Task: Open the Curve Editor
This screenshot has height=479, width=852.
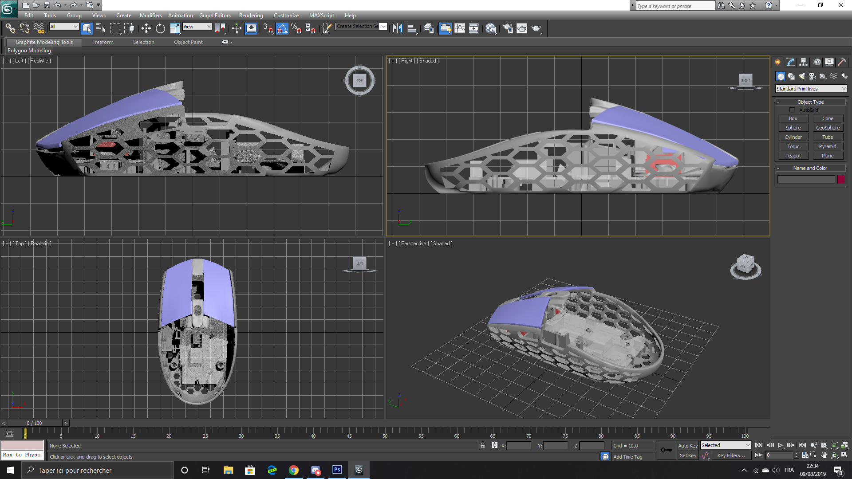Action: click(460, 28)
